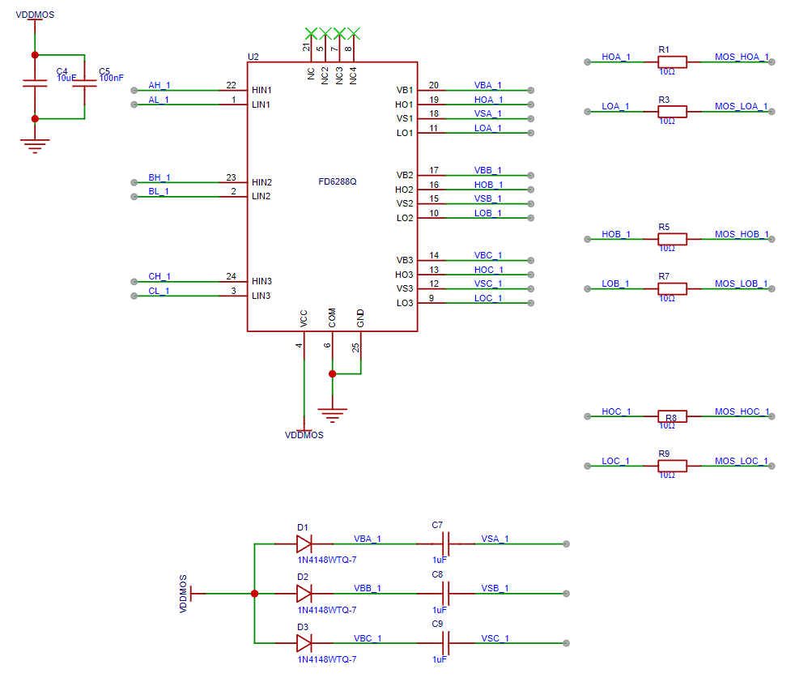
Task: Select resistor R8 symbol
Action: tap(672, 416)
